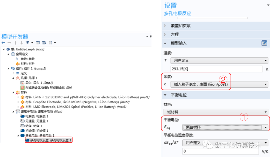Open the concentration c dropdown
This screenshot has width=270, height=157.
219,84
